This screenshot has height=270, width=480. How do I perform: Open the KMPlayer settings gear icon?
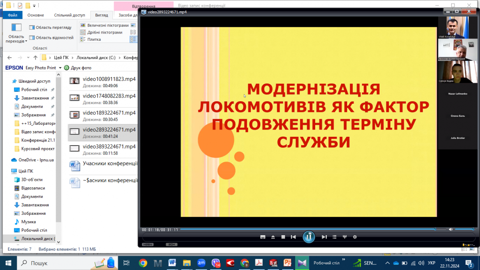[354, 237]
